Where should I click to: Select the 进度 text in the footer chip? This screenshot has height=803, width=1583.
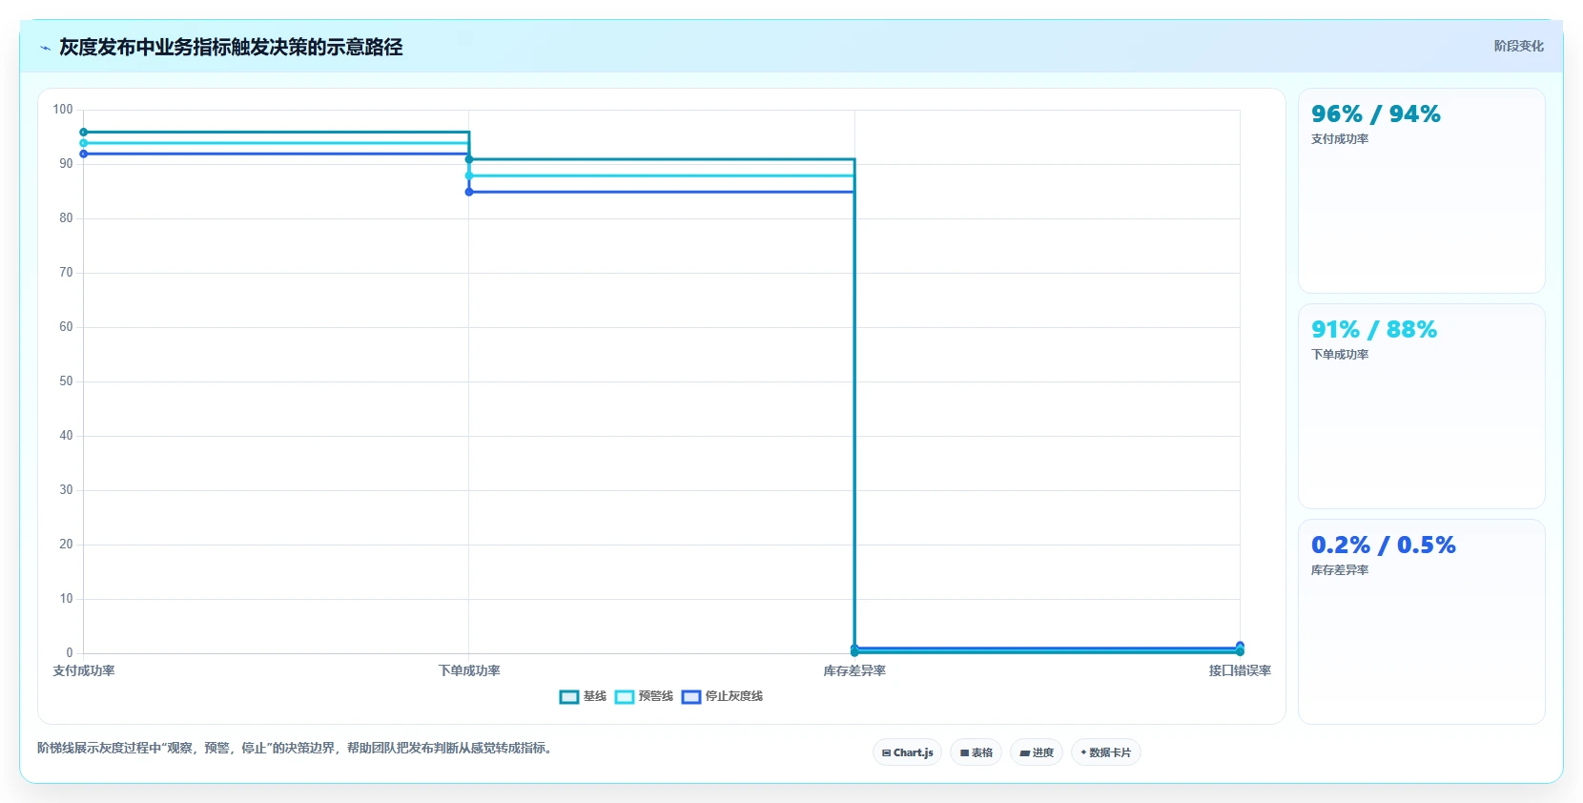click(1043, 752)
